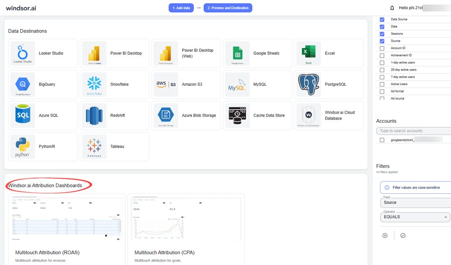Go to windsor.ai home logo
Image resolution: width=451 pixels, height=265 pixels.
tap(21, 8)
